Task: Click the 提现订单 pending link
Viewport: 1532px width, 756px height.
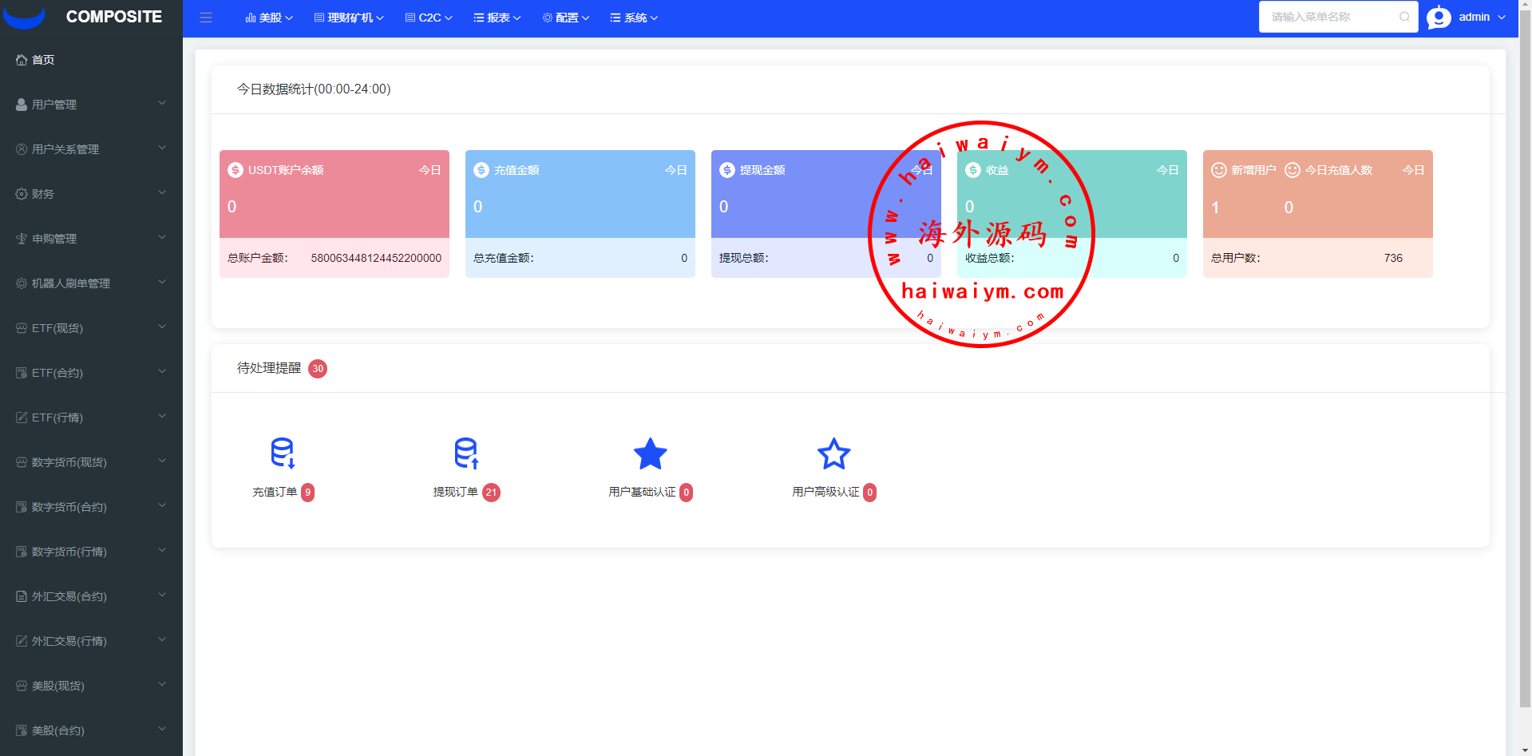Action: click(x=456, y=493)
